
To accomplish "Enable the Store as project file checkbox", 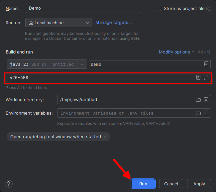I will coord(159,9).
